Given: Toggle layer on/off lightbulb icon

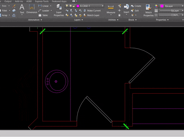Looking at the screenshot, I should pyautogui.click(x=67, y=6).
